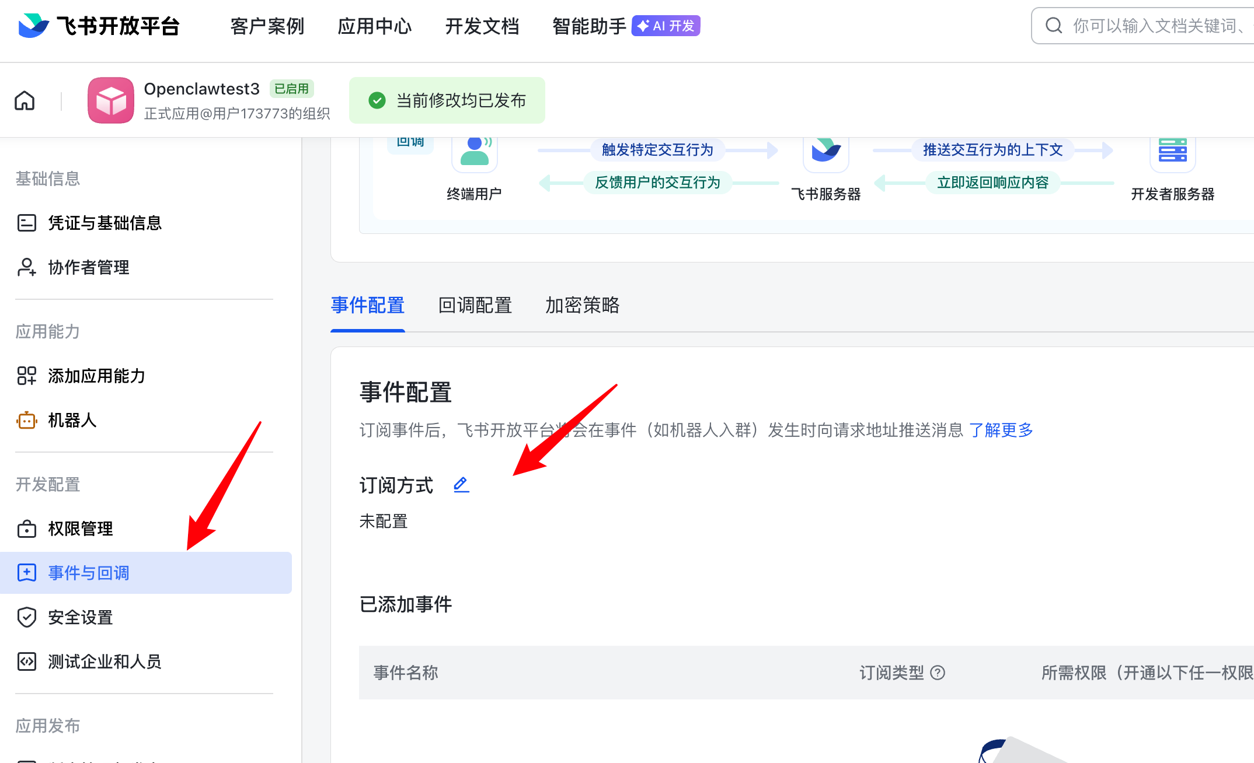Click the AI 开发 badge

coord(666,26)
